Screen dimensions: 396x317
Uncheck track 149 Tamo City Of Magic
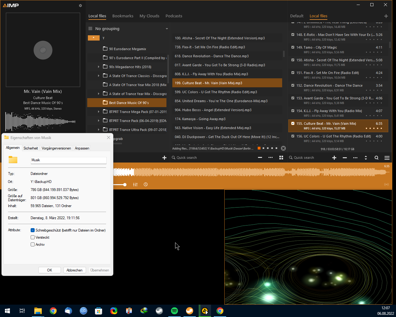[x=293, y=47]
